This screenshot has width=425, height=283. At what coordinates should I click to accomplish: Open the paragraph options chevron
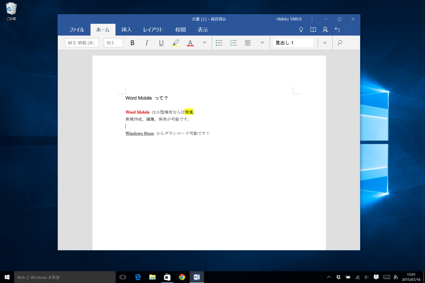click(262, 42)
